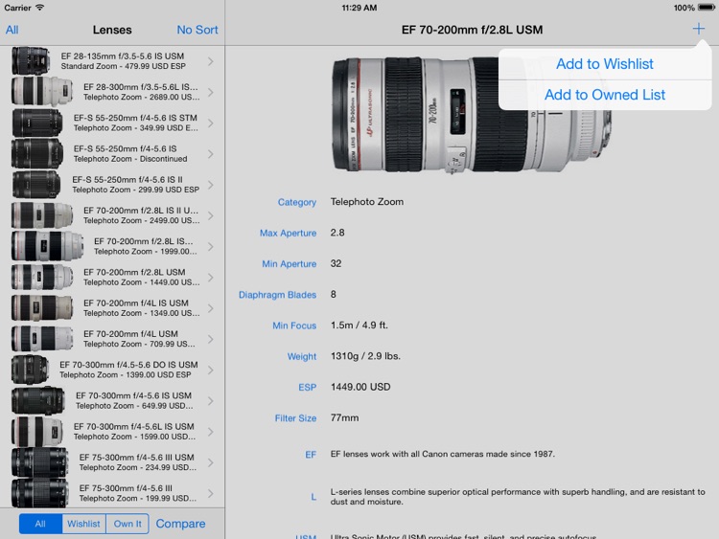Tap the Filter Size label
The image size is (719, 539).
tap(295, 418)
